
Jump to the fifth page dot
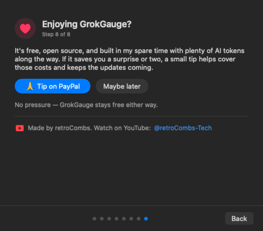pos(124,219)
